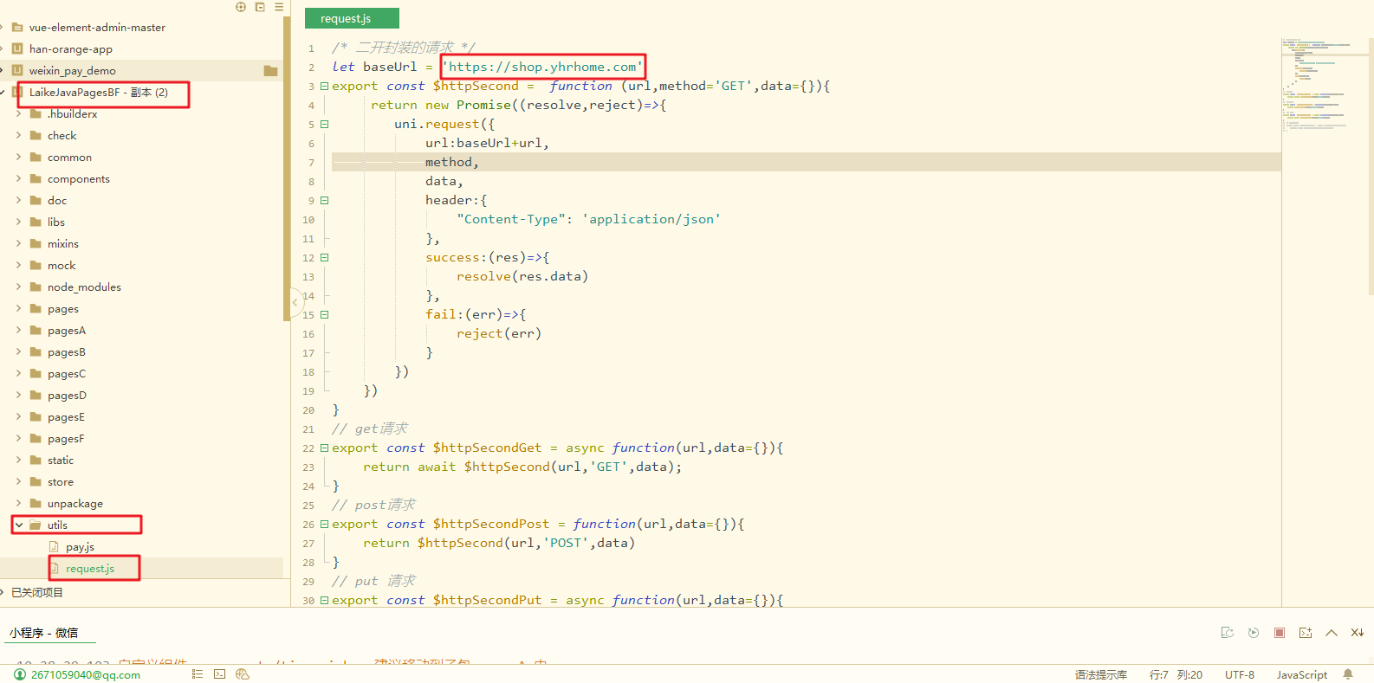Open folder icon on weixin_pay_demo row

point(270,71)
